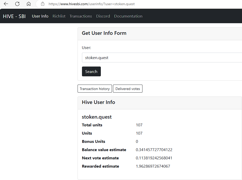242x180 pixels.
Task: Click the Search button
Action: point(91,71)
